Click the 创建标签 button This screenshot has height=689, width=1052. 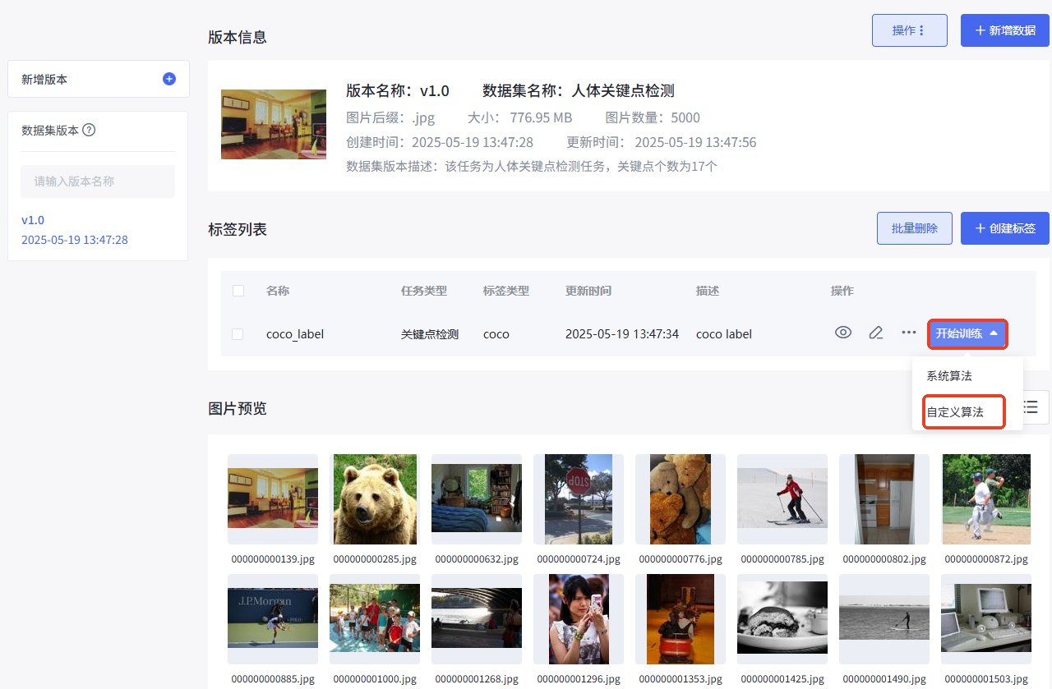[x=1005, y=228]
